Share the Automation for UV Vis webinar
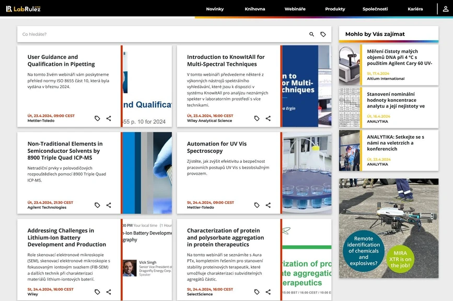This screenshot has height=301, width=453. (268, 205)
